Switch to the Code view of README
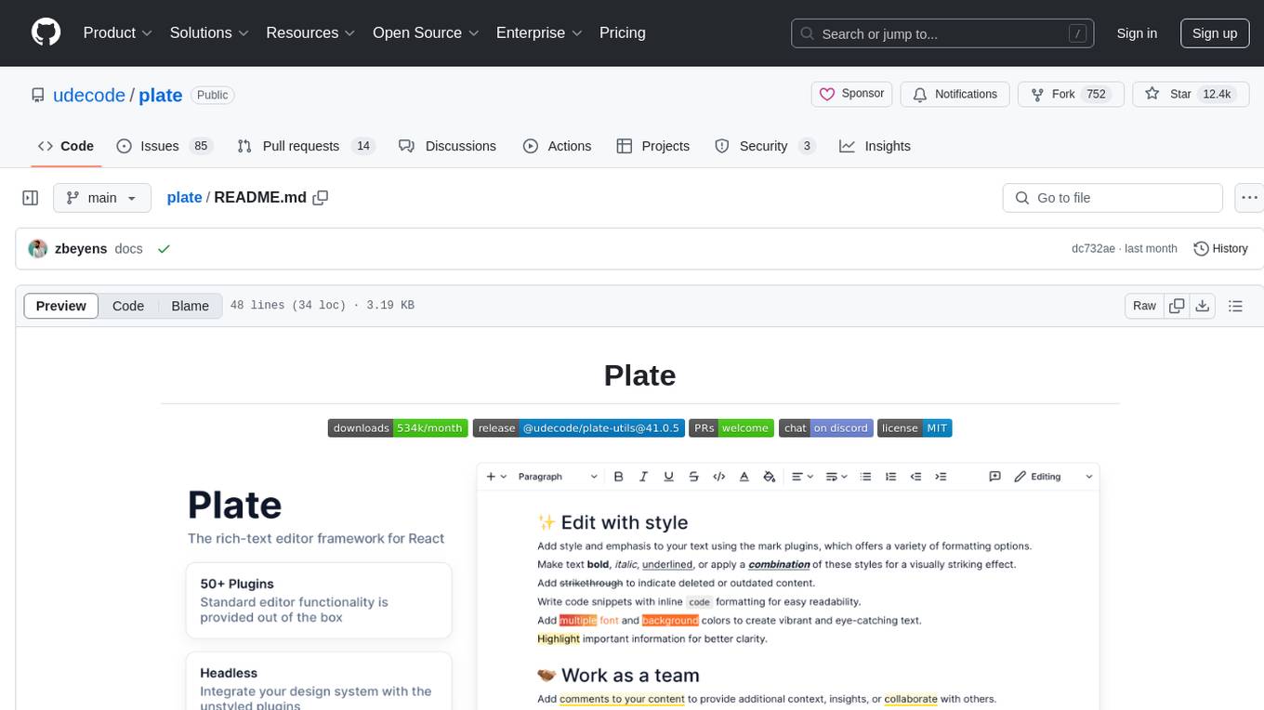Image resolution: width=1264 pixels, height=710 pixels. (x=128, y=306)
